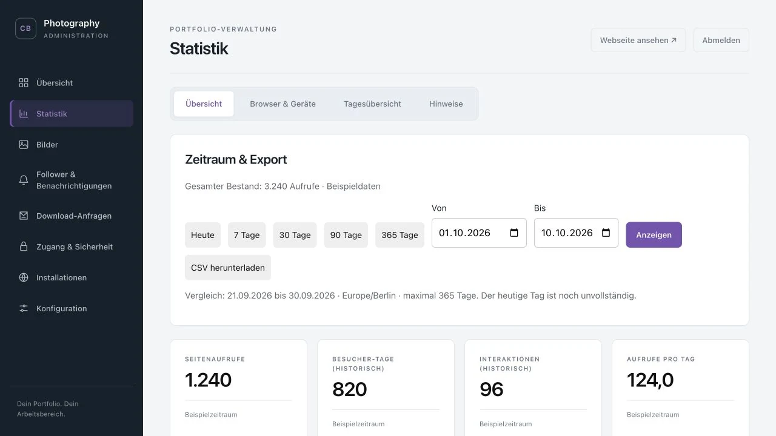
Task: Open Webseite ansehen link
Action: pos(638,40)
